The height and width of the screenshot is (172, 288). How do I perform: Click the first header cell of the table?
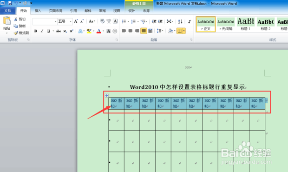click(x=117, y=104)
